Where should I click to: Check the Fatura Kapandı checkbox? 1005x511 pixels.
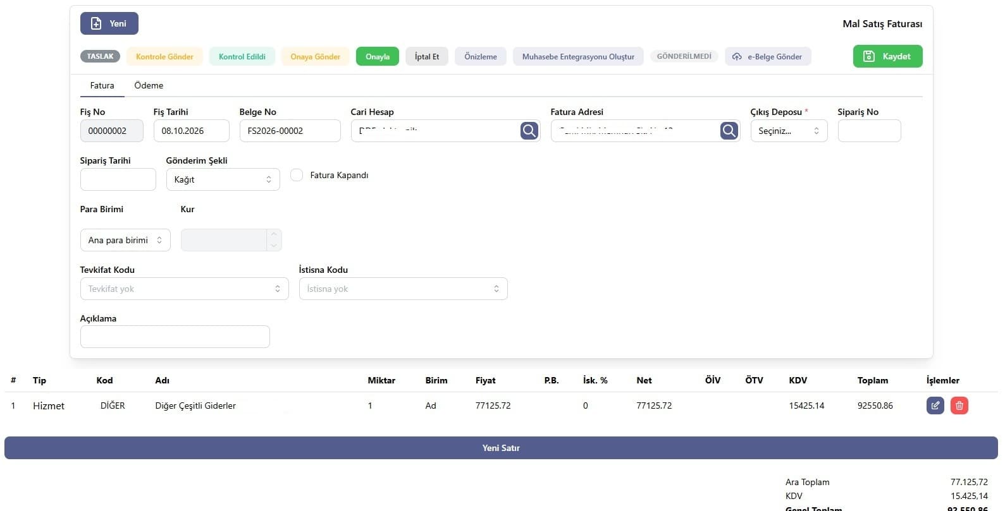297,175
